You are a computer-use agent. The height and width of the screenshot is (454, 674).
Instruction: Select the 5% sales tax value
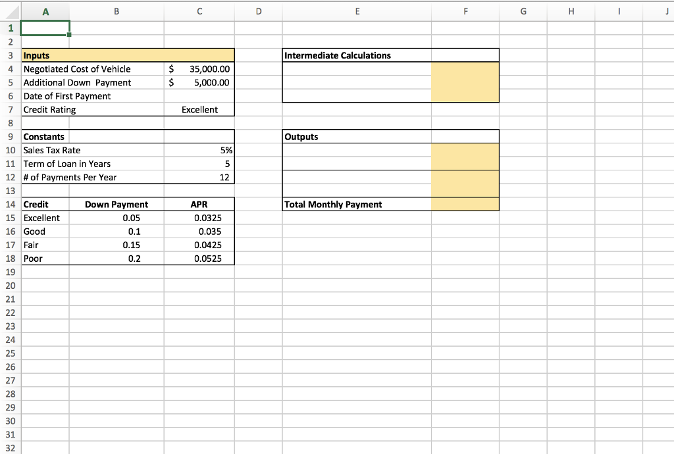(199, 150)
